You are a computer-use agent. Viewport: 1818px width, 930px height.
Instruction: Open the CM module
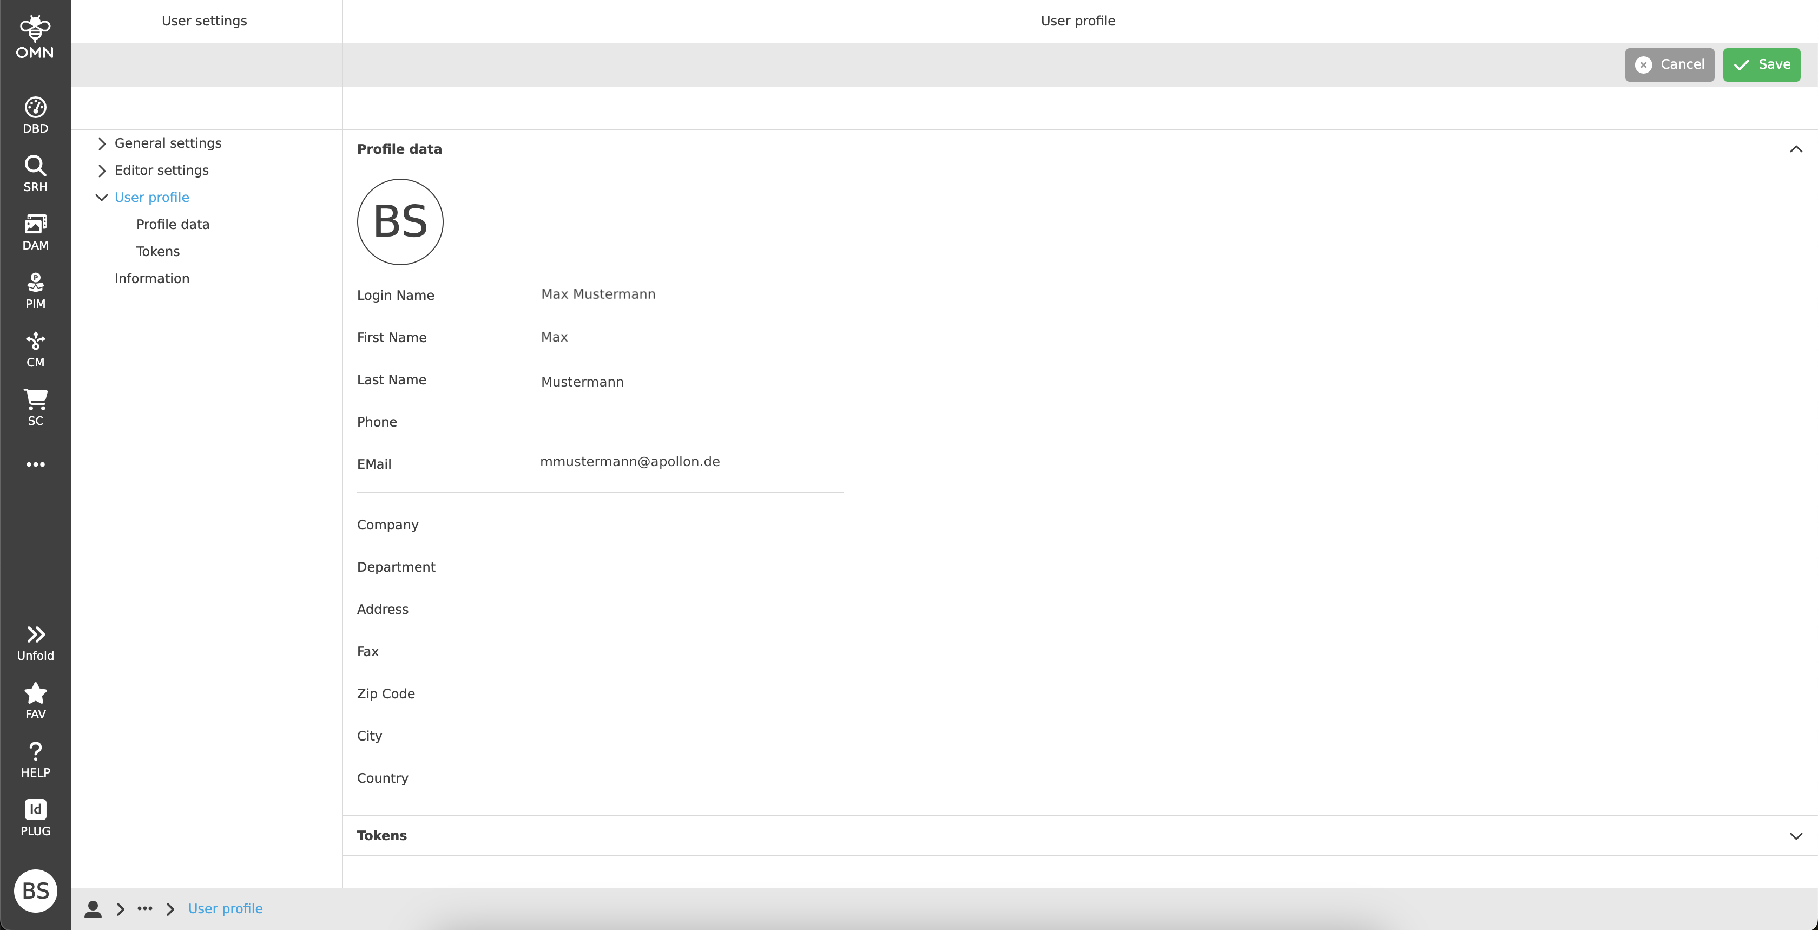[x=35, y=348]
